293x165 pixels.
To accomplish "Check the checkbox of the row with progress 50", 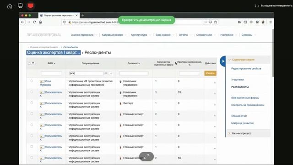I will click(x=32, y=158).
